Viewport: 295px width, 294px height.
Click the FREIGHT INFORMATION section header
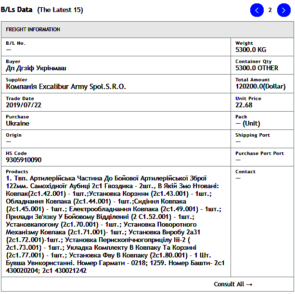coord(33,29)
